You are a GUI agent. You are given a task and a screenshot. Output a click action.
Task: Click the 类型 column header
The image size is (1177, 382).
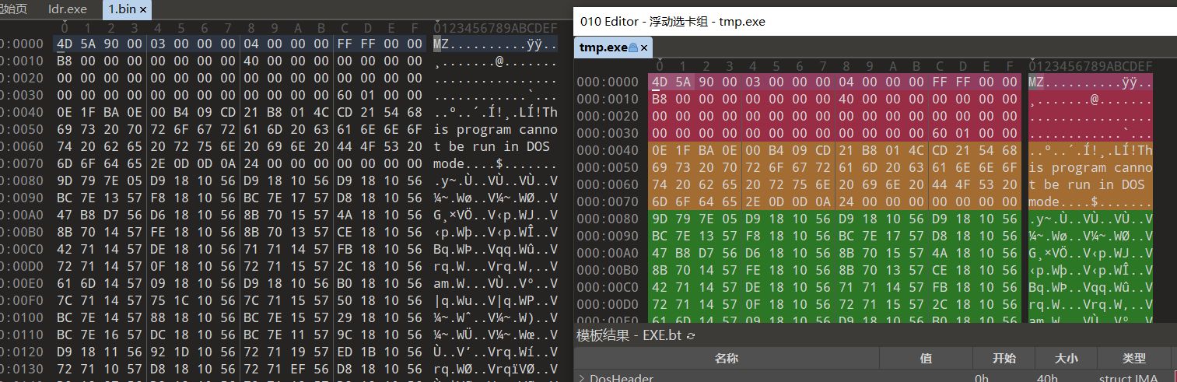pos(1133,358)
